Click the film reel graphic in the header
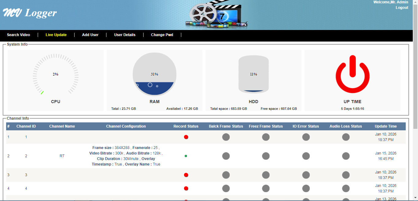Image resolution: width=418 pixels, height=201 pixels. click(x=203, y=14)
